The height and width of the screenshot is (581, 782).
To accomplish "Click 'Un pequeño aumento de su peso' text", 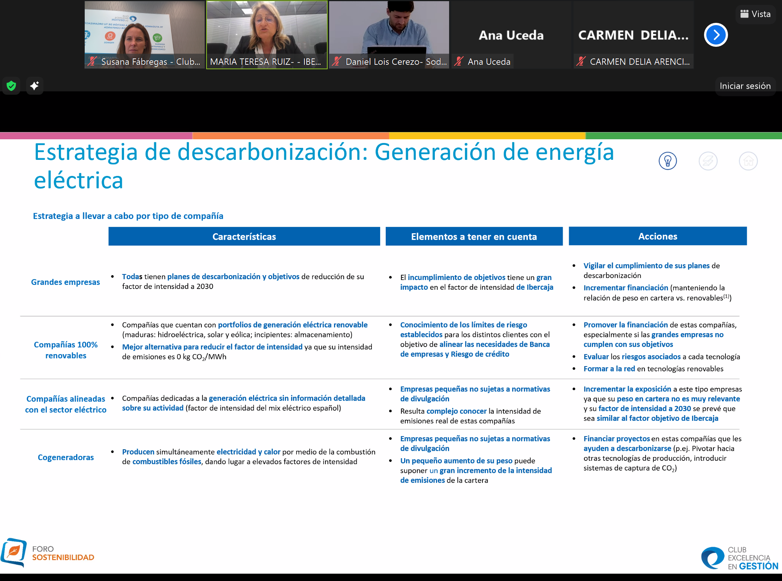I will point(456,461).
